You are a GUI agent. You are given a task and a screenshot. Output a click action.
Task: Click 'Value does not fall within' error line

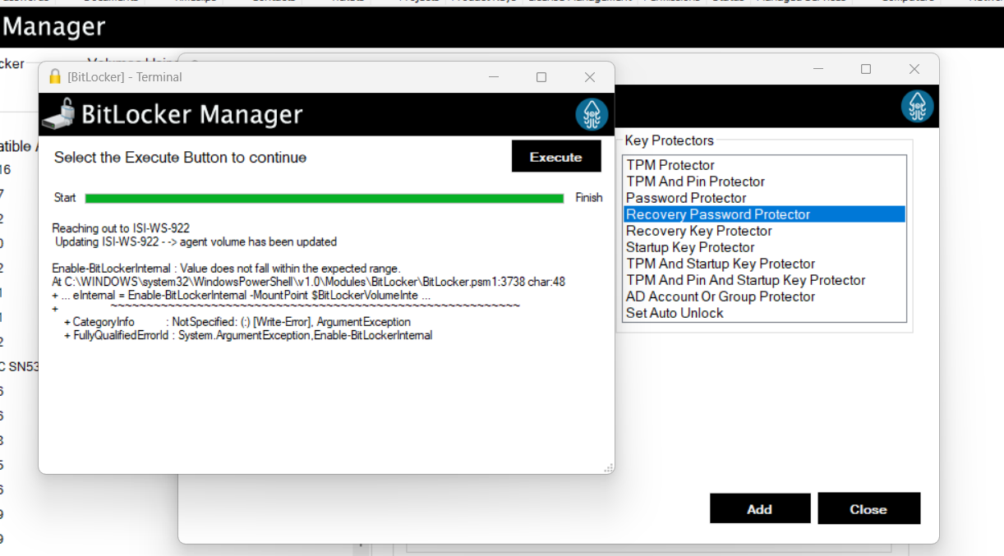pyautogui.click(x=226, y=269)
